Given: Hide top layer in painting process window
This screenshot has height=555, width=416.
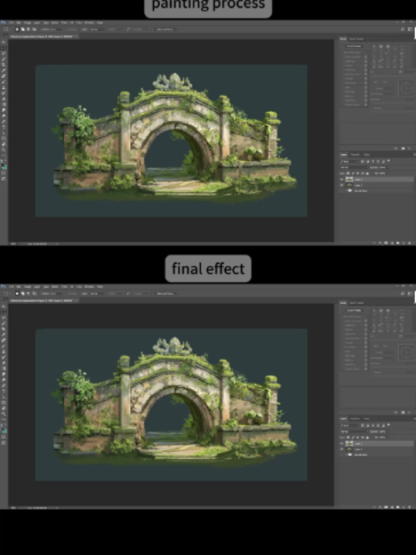Looking at the screenshot, I should click(342, 180).
